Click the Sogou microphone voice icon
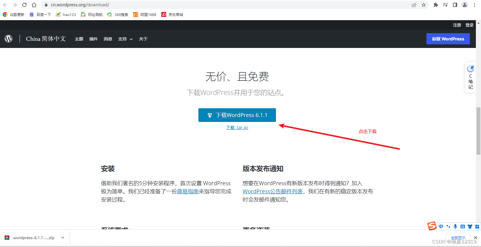 click(x=455, y=226)
